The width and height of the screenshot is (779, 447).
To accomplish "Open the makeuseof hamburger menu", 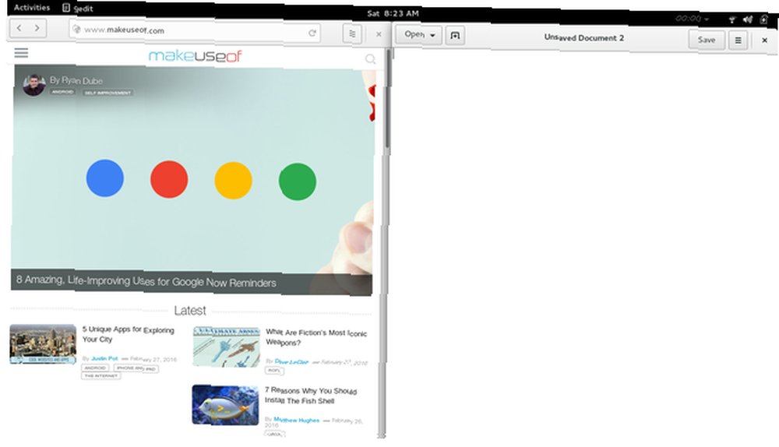I will 21,53.
